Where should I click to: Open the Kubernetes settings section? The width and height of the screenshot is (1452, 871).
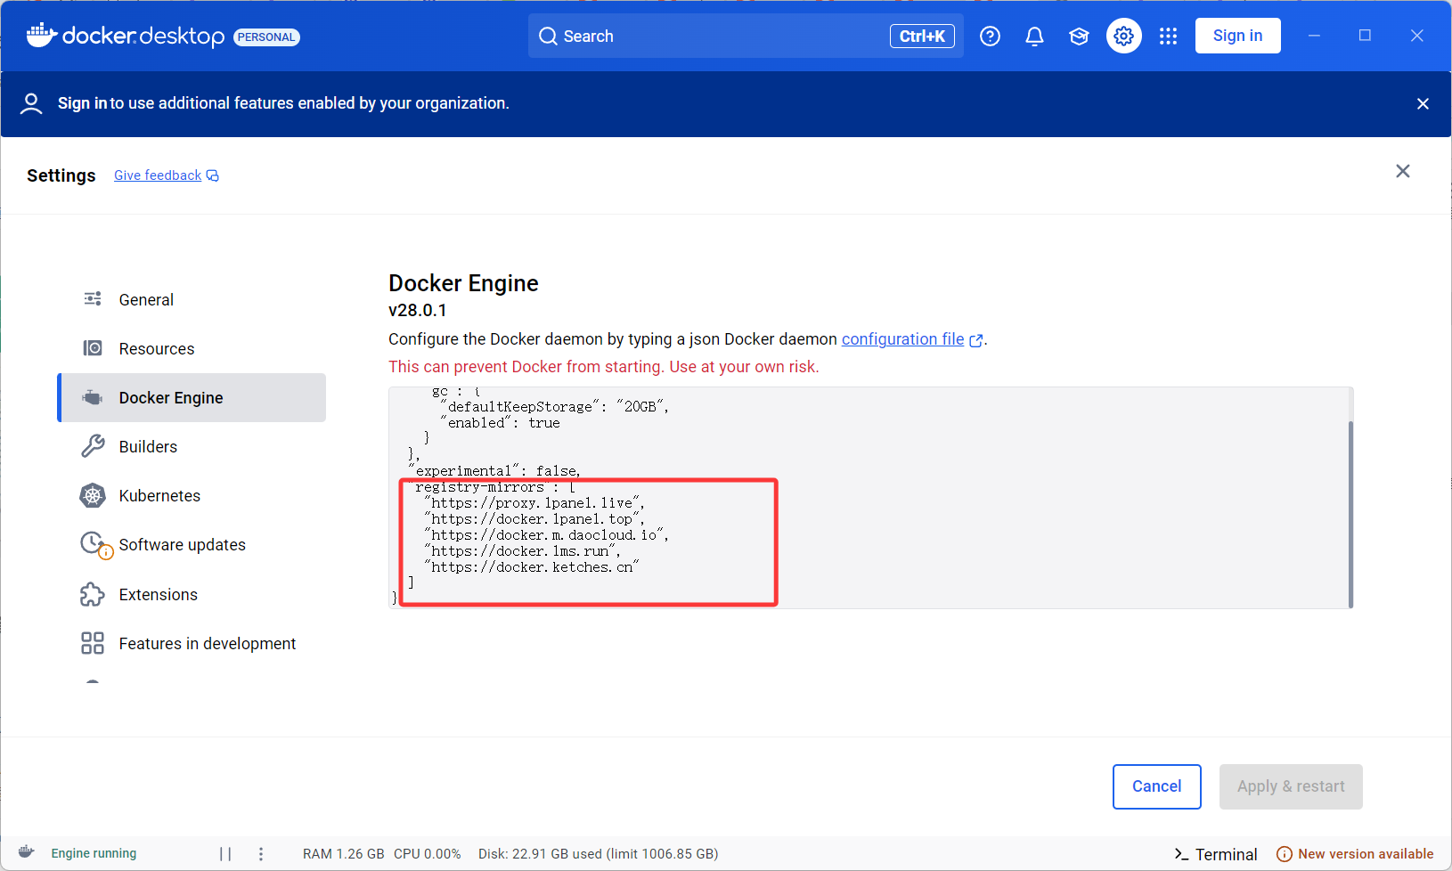tap(192, 495)
